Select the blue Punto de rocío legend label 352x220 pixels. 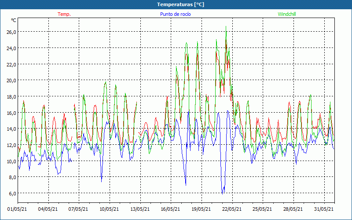pyautogui.click(x=175, y=14)
